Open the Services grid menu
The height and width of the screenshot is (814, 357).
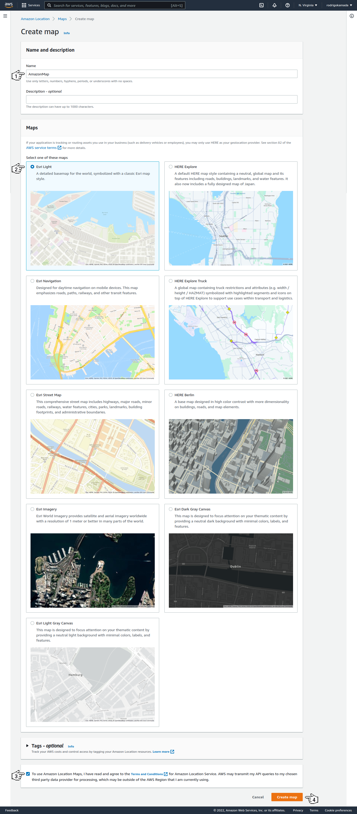[24, 5]
